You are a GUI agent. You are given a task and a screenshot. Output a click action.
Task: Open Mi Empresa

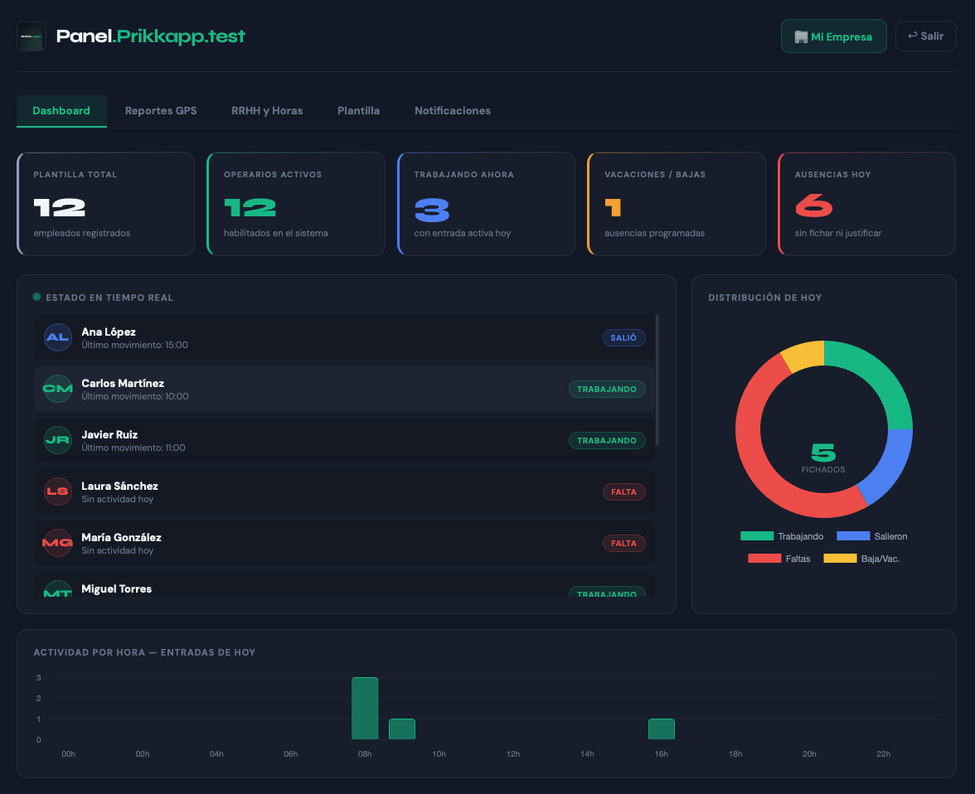tap(834, 36)
